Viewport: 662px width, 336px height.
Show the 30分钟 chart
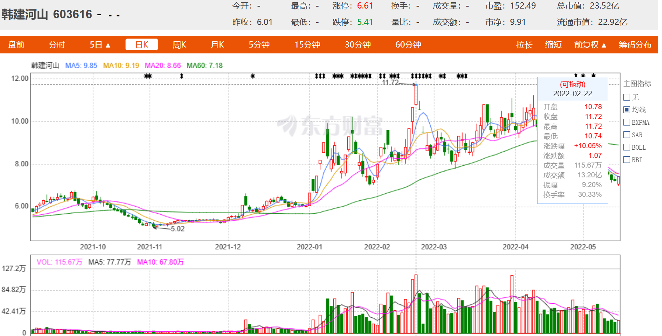click(358, 45)
